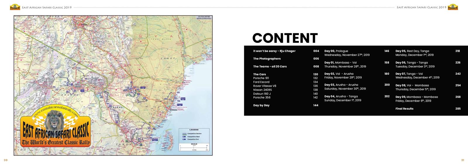Click page number 285 for Final Results
This screenshot has height=165, width=468.
(458, 109)
